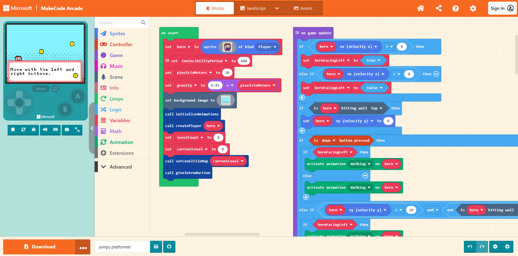Click the simulator B button

point(65,109)
